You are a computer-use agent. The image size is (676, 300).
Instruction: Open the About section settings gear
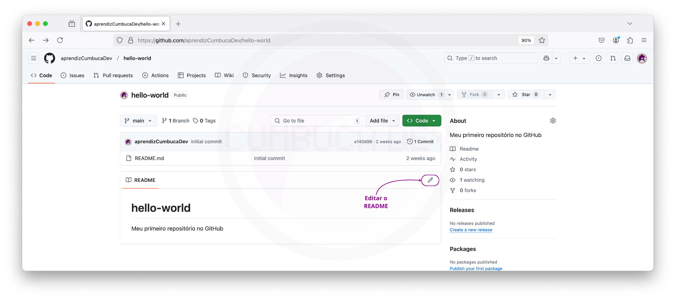point(553,121)
